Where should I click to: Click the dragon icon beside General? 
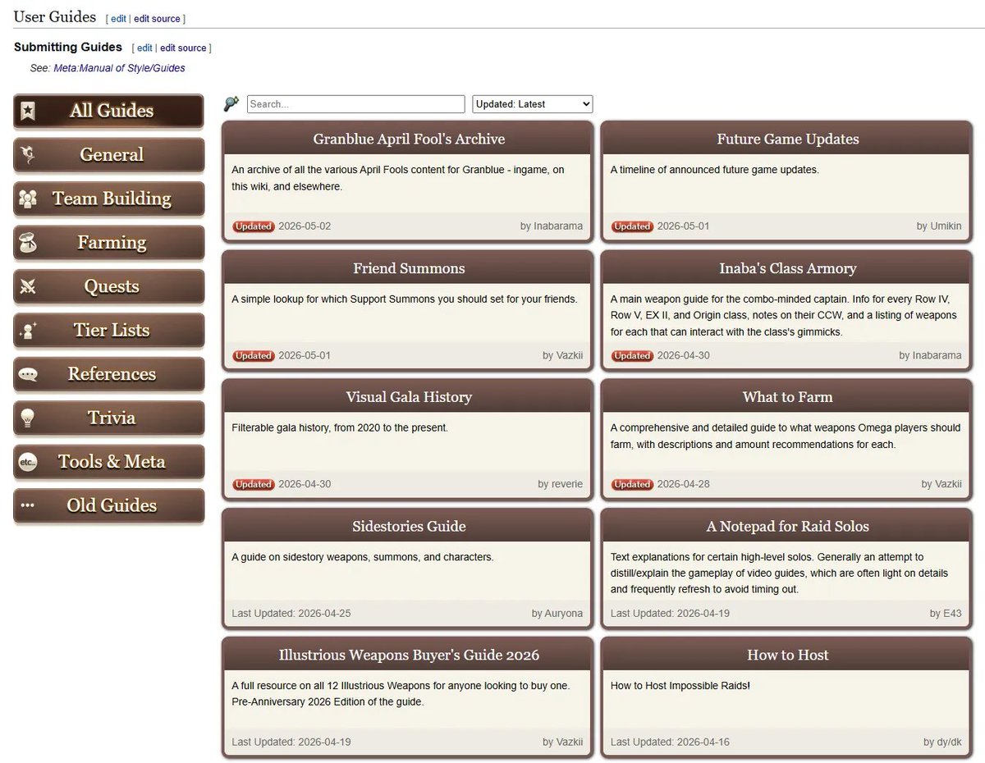(x=28, y=154)
